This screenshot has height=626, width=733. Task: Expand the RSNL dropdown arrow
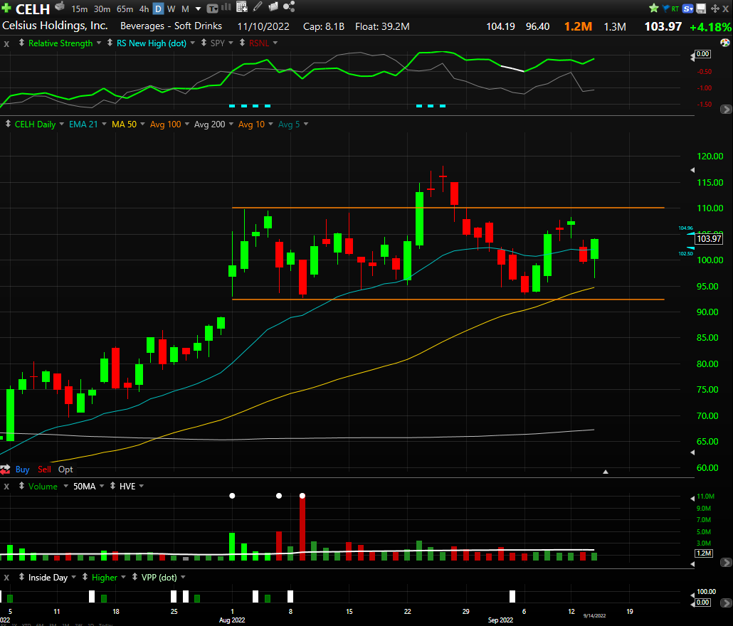click(x=275, y=43)
